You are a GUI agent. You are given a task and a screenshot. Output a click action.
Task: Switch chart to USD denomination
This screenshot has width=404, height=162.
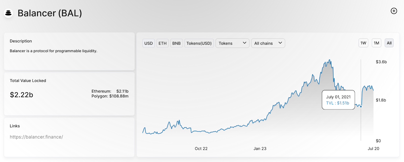pyautogui.click(x=148, y=43)
